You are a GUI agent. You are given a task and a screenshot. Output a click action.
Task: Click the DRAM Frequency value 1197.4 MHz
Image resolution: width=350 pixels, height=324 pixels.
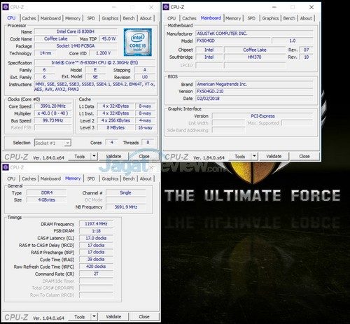96,224
